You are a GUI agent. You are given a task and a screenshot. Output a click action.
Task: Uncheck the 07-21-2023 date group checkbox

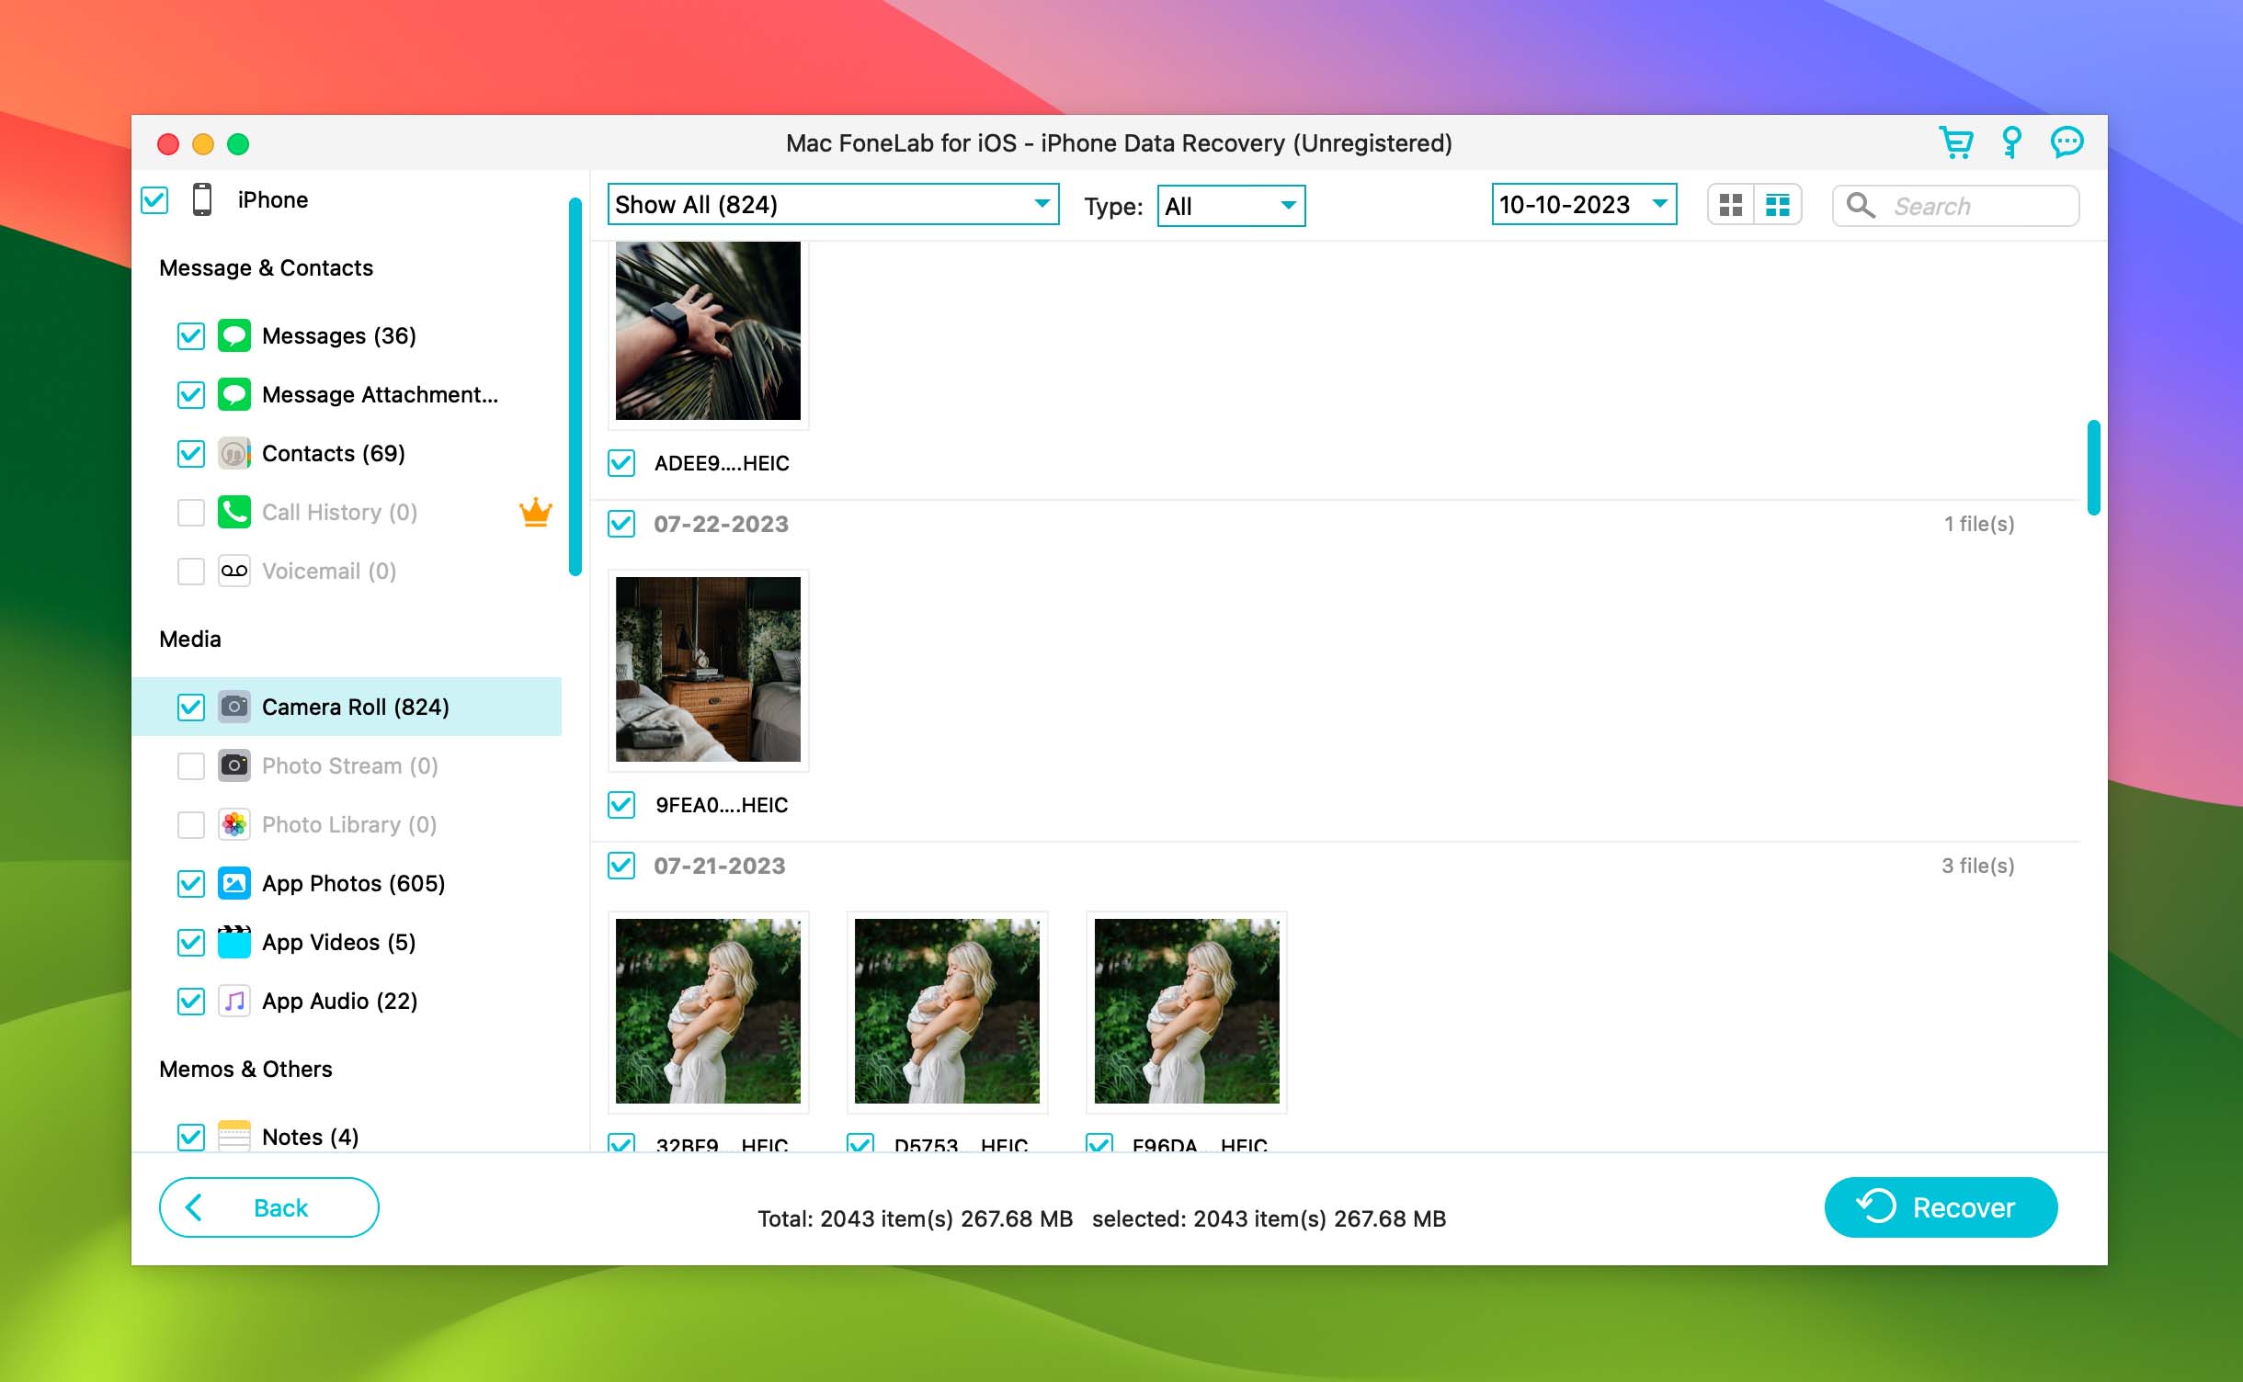[621, 866]
